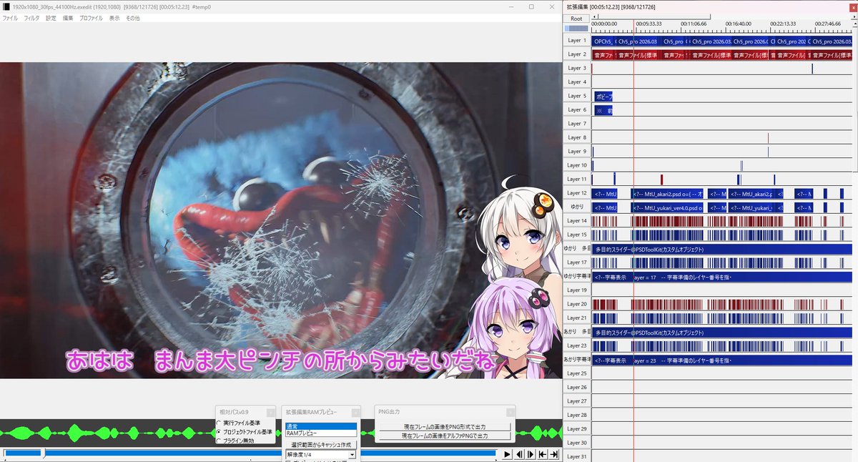Select the プロジェクトファイル基準 radio option

(x=245, y=432)
